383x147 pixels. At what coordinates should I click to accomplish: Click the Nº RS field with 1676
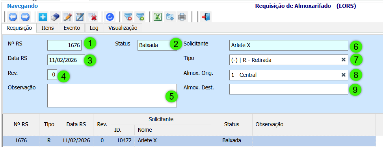65,45
